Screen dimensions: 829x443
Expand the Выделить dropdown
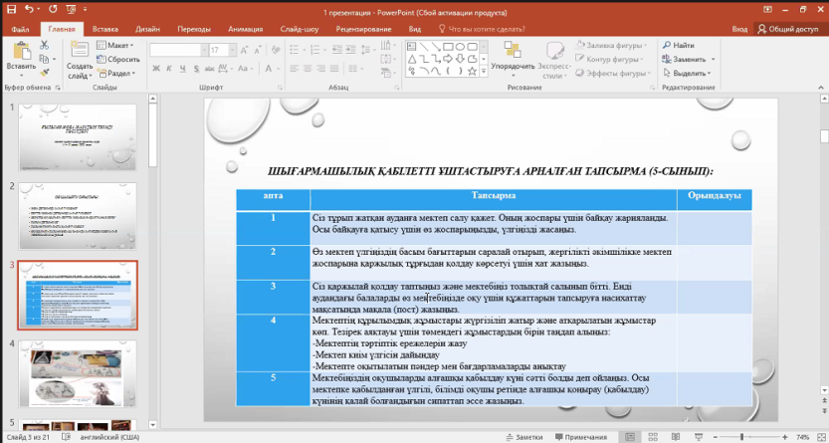coord(692,73)
